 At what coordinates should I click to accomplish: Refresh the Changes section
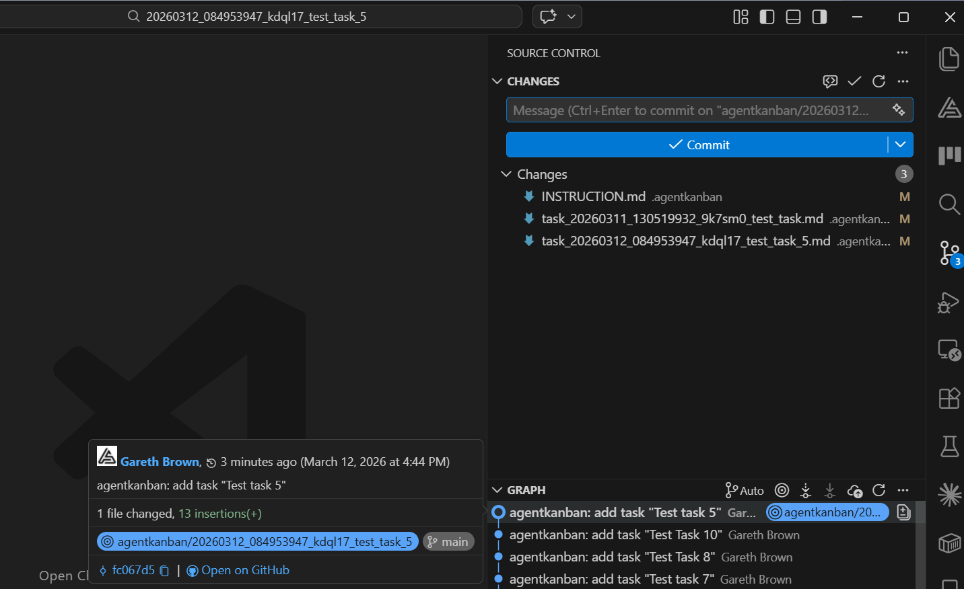click(879, 81)
